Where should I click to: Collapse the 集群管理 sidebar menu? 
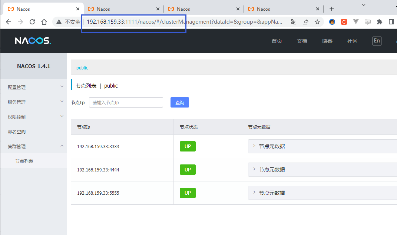34,146
